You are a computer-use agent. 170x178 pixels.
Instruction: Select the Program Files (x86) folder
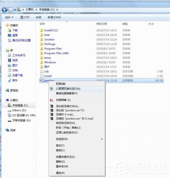[56, 53]
